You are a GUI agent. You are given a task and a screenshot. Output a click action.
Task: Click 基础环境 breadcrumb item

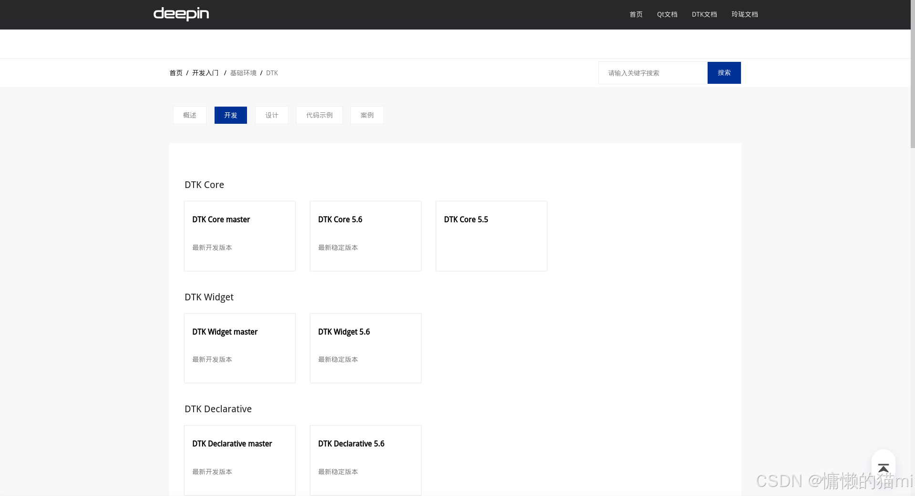pyautogui.click(x=243, y=73)
